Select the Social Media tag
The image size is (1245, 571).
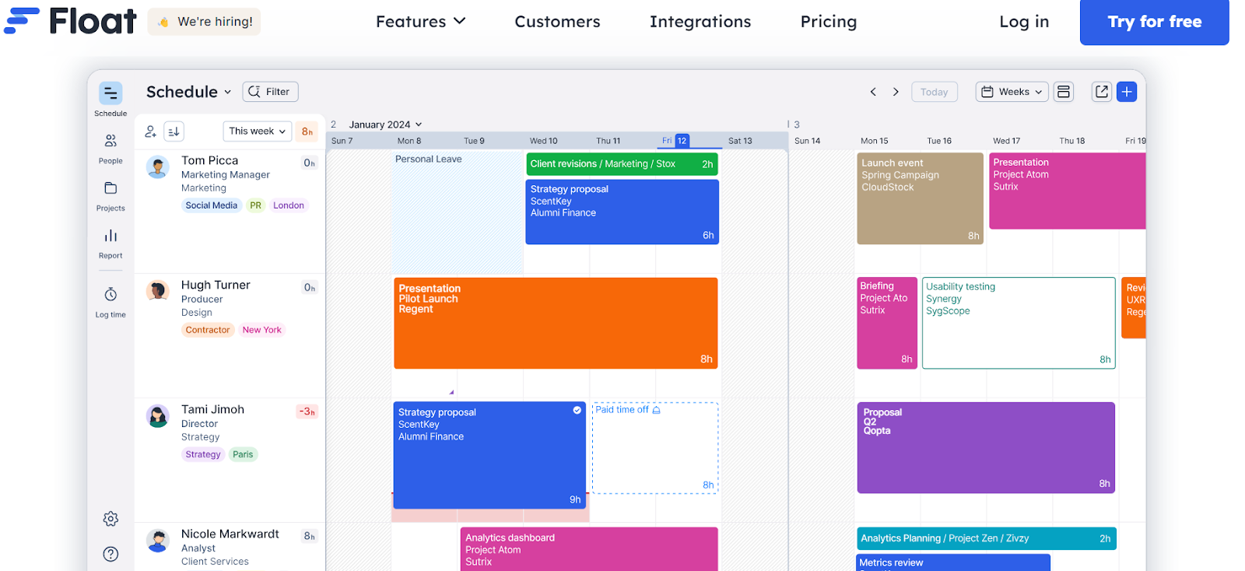point(211,205)
